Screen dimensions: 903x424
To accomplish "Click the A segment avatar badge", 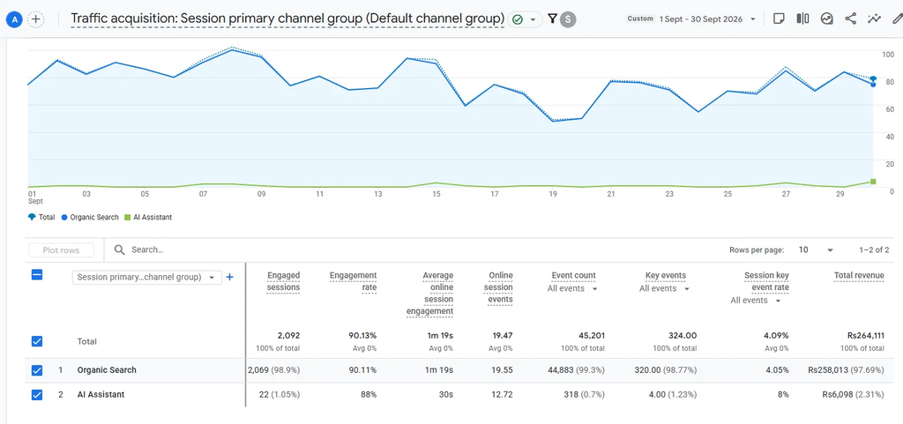I will point(15,19).
